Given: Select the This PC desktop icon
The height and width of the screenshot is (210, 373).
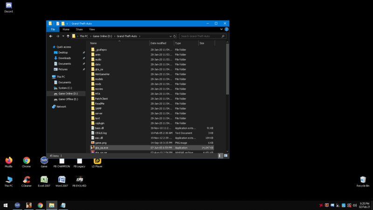Looking at the screenshot, I should click(8, 182).
